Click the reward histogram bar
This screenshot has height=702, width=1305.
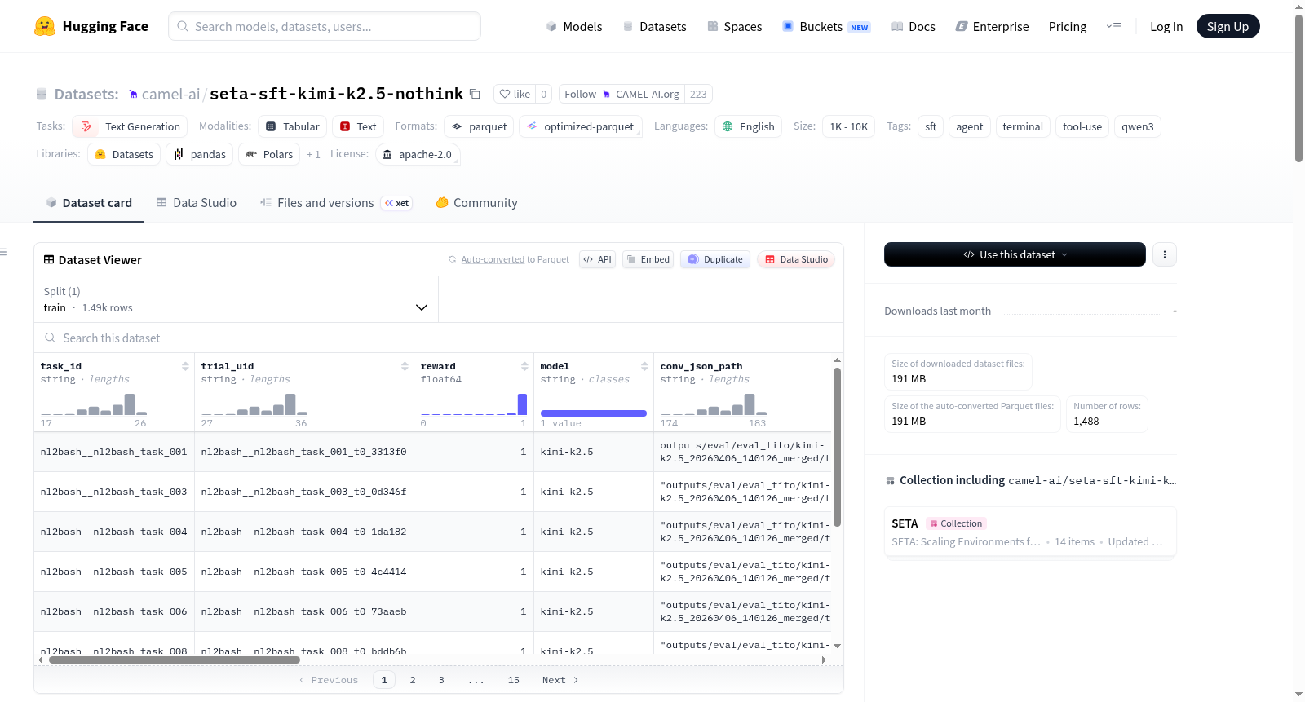pyautogui.click(x=522, y=404)
